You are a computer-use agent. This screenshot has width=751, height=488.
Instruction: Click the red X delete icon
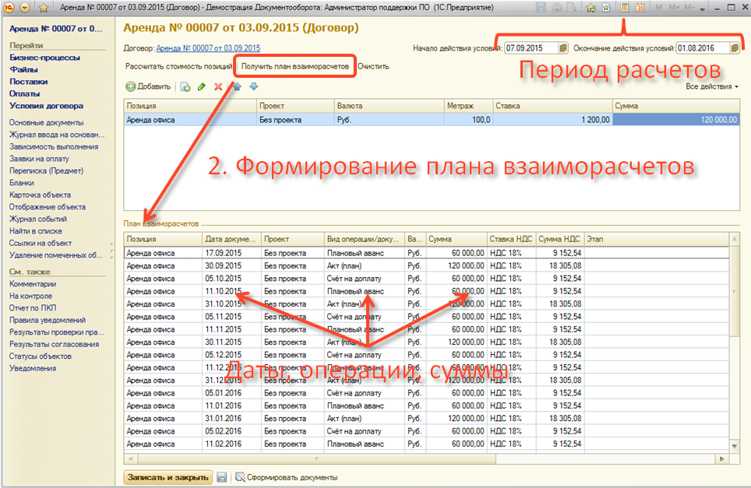218,86
